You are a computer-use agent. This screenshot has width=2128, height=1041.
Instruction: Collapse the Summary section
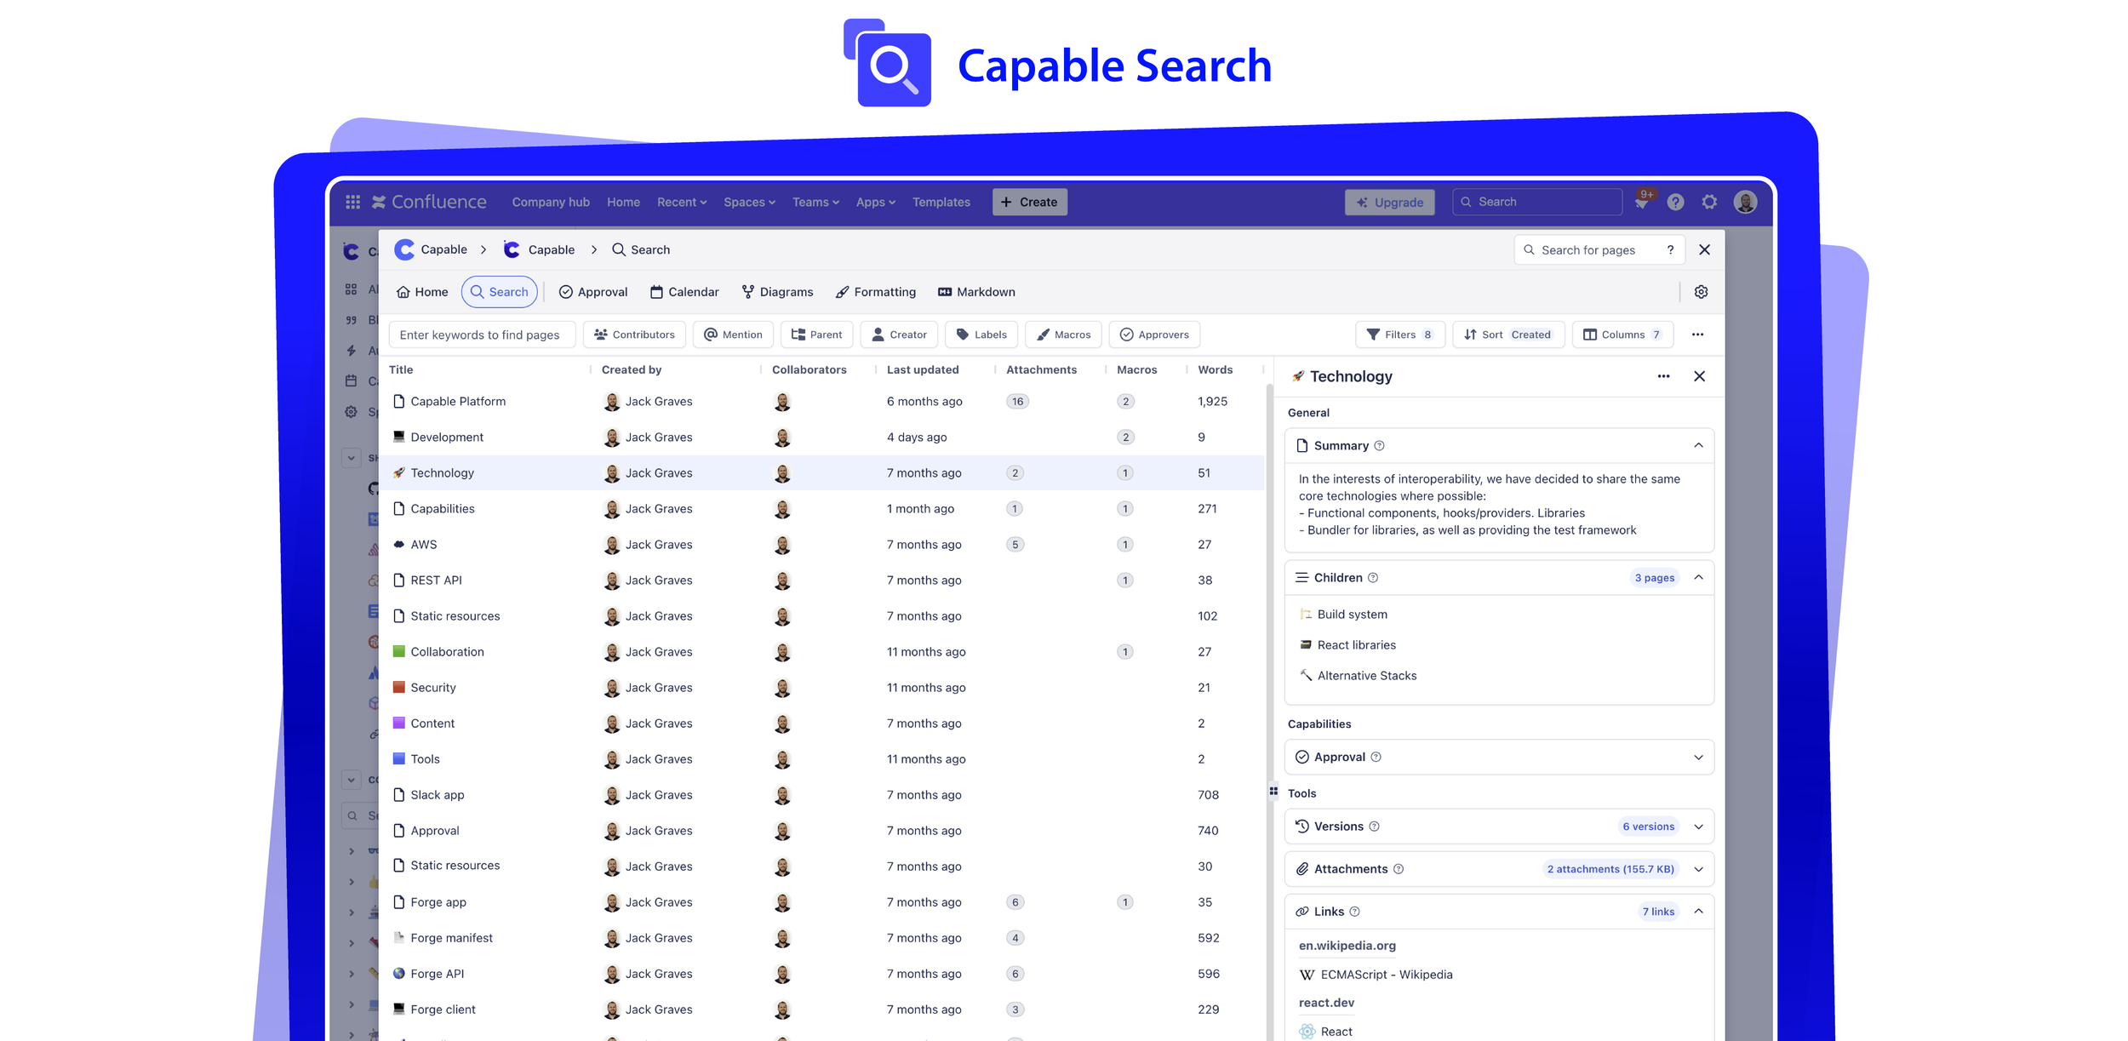[x=1697, y=445]
